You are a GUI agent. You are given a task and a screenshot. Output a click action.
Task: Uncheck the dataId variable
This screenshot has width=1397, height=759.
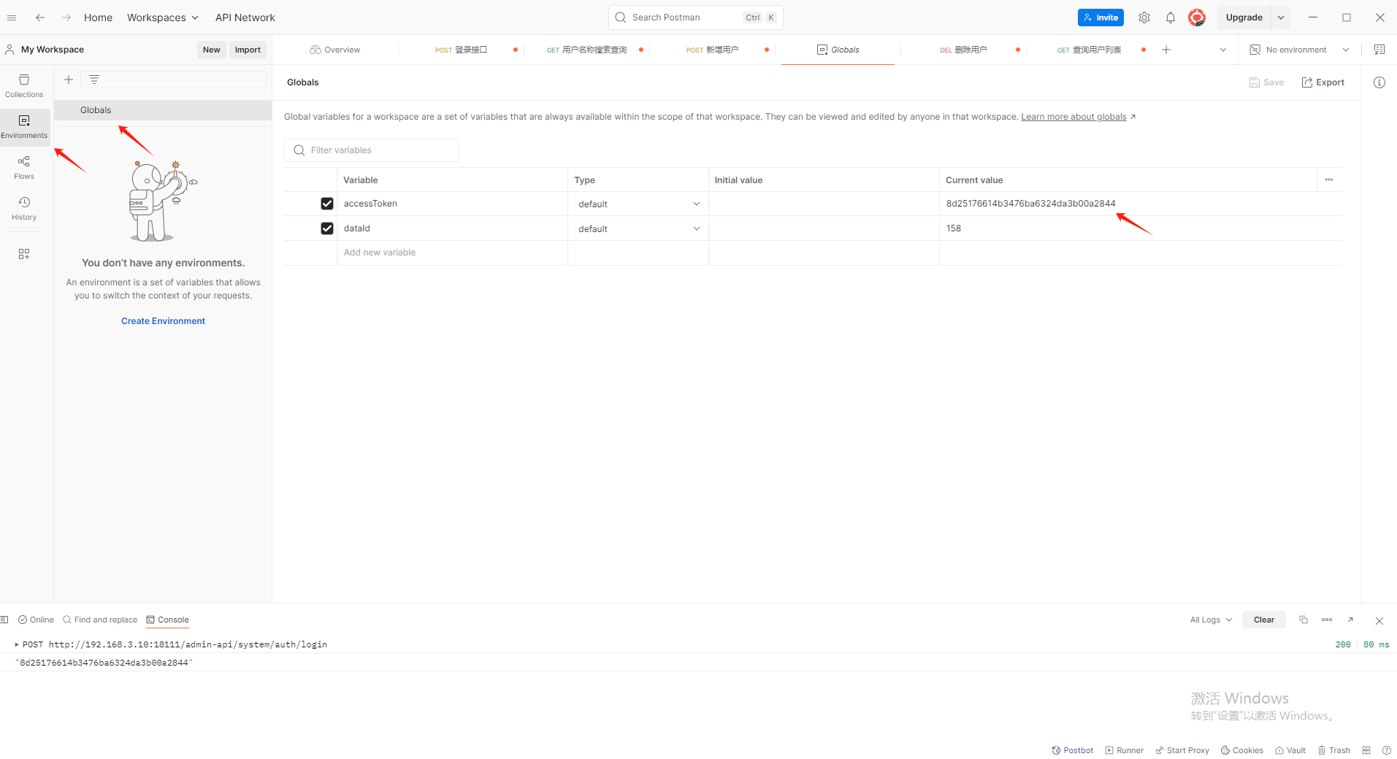(326, 228)
